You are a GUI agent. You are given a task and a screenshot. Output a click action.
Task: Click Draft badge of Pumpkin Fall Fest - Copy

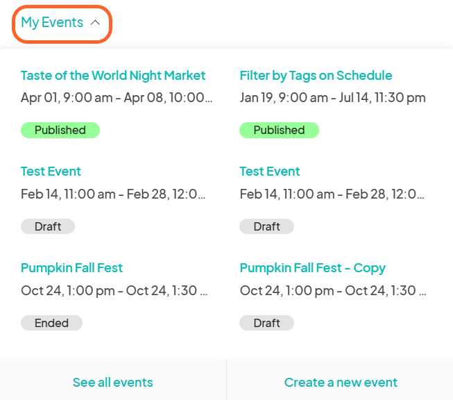[266, 323]
